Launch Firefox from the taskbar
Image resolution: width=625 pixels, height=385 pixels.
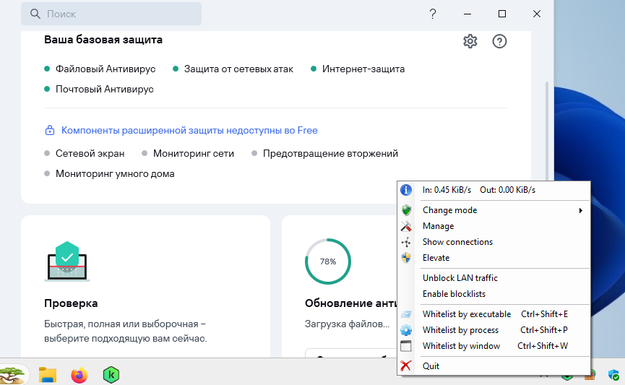[x=79, y=375]
